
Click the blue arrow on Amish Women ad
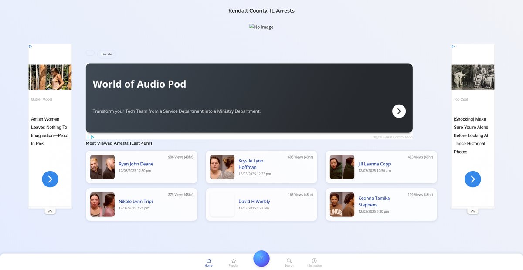(x=50, y=179)
